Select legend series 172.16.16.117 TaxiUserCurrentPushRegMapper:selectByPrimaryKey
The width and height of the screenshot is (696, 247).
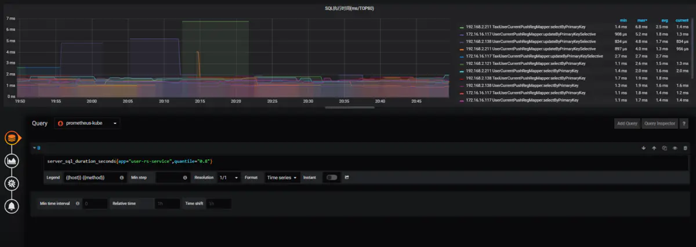click(x=527, y=93)
